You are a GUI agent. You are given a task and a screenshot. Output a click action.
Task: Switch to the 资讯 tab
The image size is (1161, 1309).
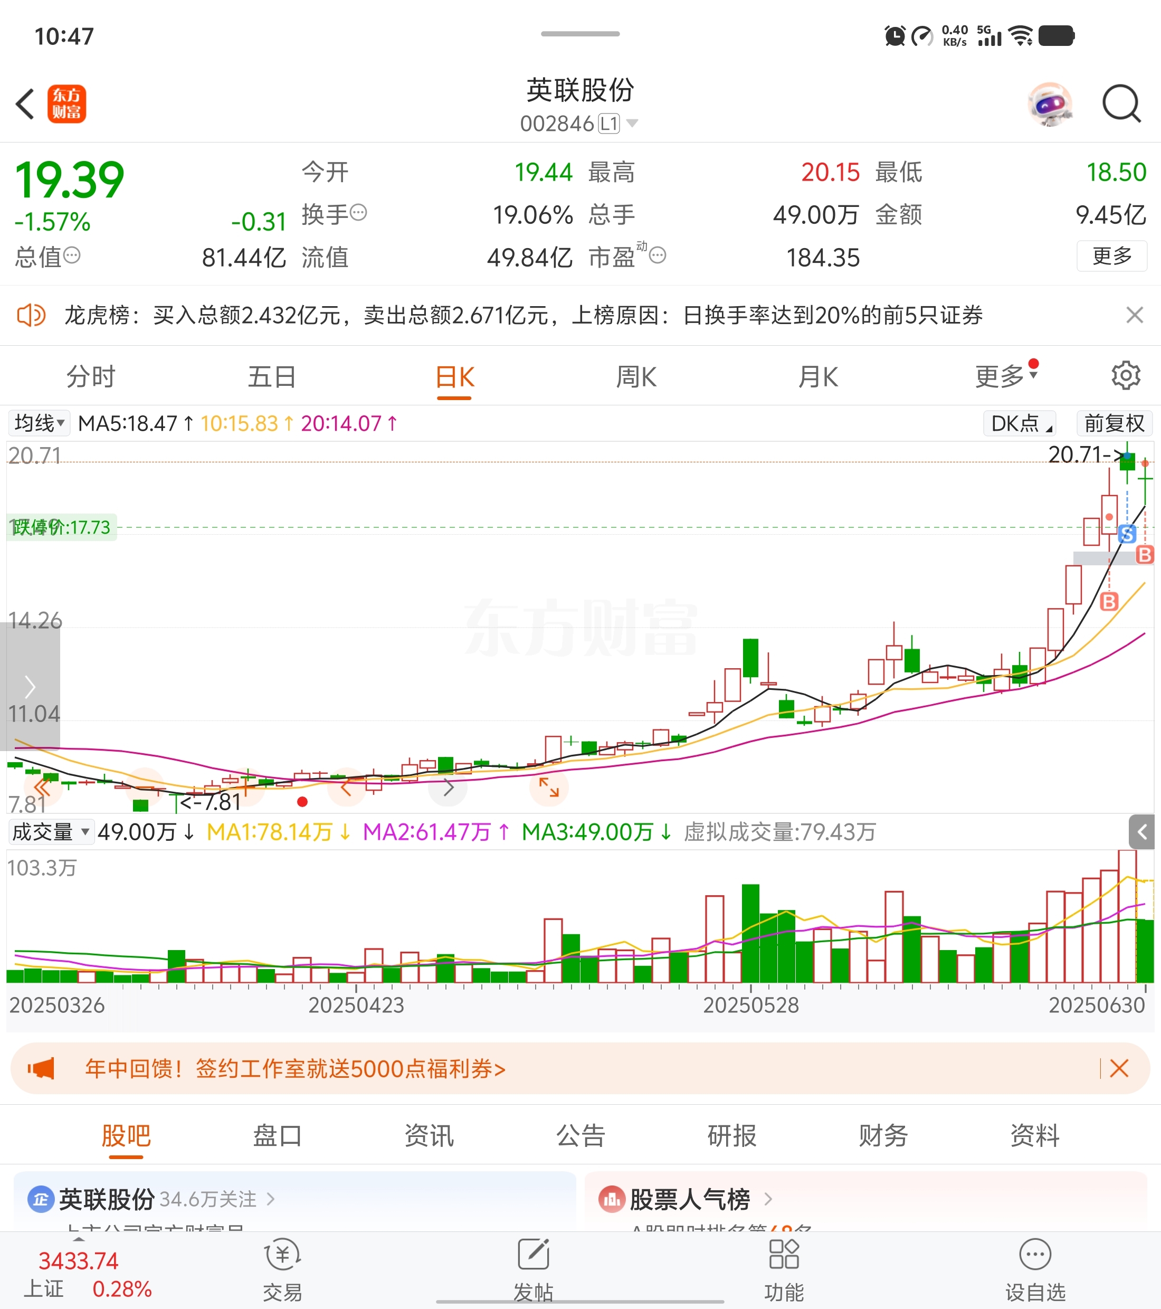(x=429, y=1135)
